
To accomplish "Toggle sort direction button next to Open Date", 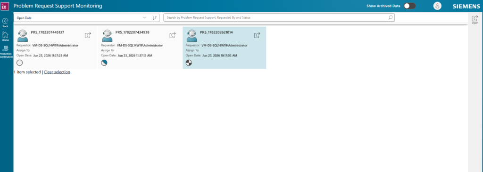I will pos(155,18).
